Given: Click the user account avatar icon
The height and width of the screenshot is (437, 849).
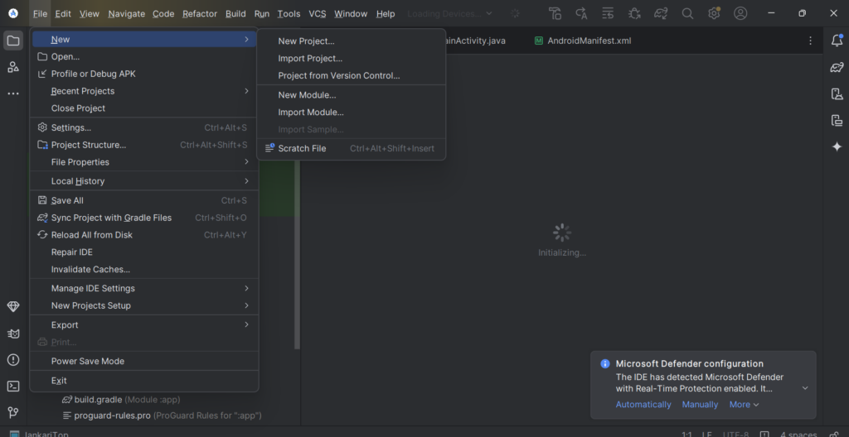Looking at the screenshot, I should click(x=740, y=13).
